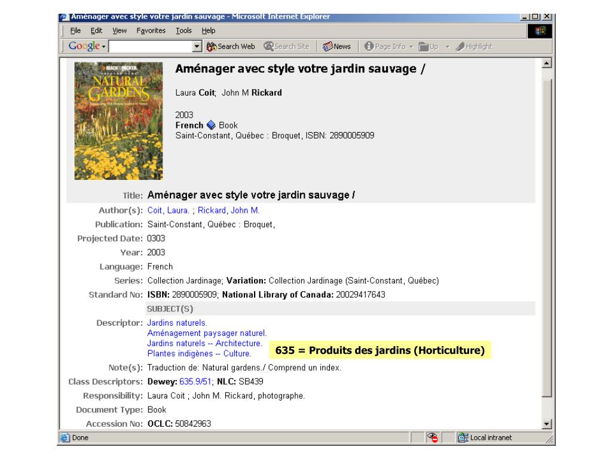612x459 pixels.
Task: Click the Local intranet zone icon
Action: click(x=463, y=437)
